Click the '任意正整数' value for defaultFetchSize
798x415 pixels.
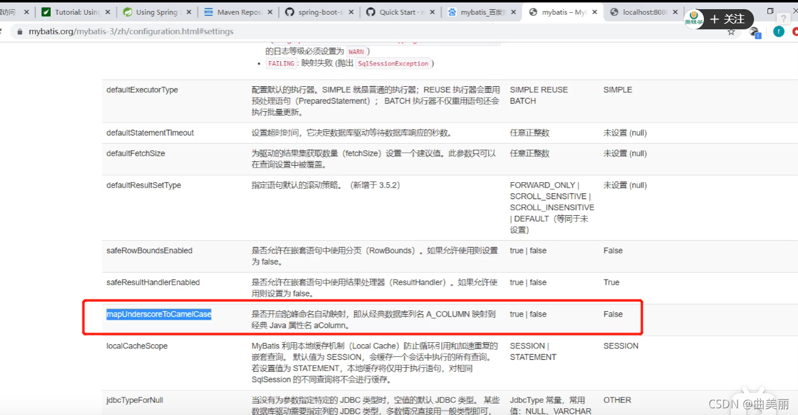[x=530, y=153]
